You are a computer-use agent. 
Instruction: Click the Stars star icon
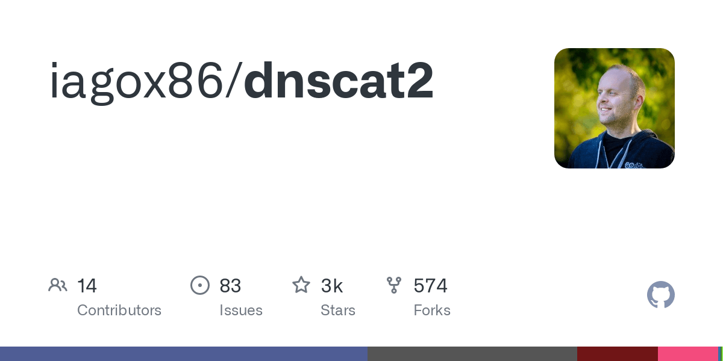pyautogui.click(x=301, y=285)
